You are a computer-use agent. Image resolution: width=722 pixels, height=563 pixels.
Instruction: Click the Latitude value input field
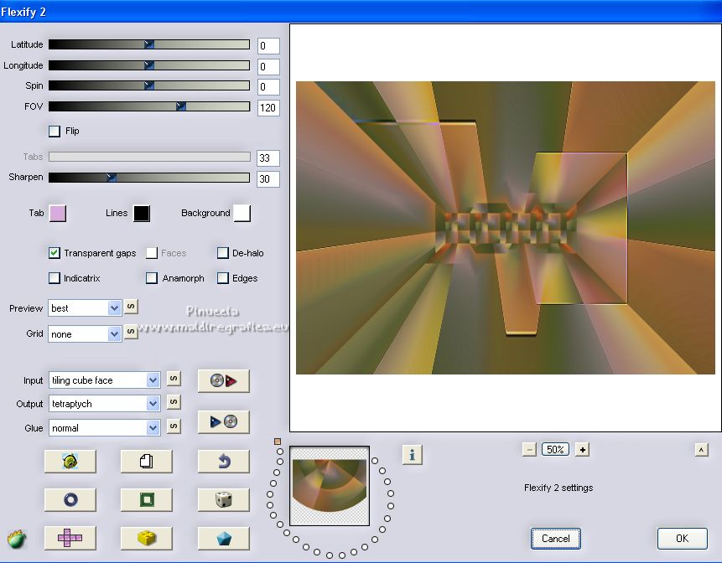point(268,46)
